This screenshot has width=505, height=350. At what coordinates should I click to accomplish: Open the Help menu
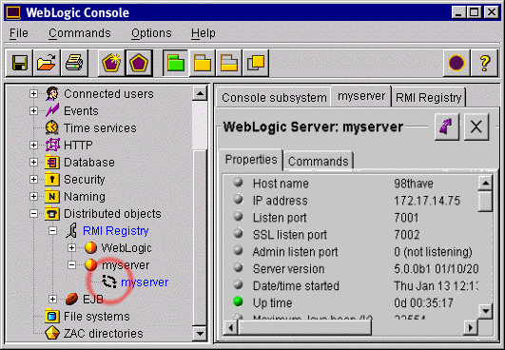(204, 33)
